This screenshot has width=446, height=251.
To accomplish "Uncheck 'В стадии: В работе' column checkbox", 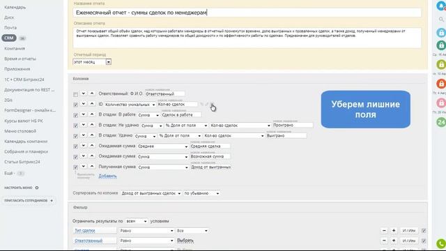I will pyautogui.click(x=75, y=115).
